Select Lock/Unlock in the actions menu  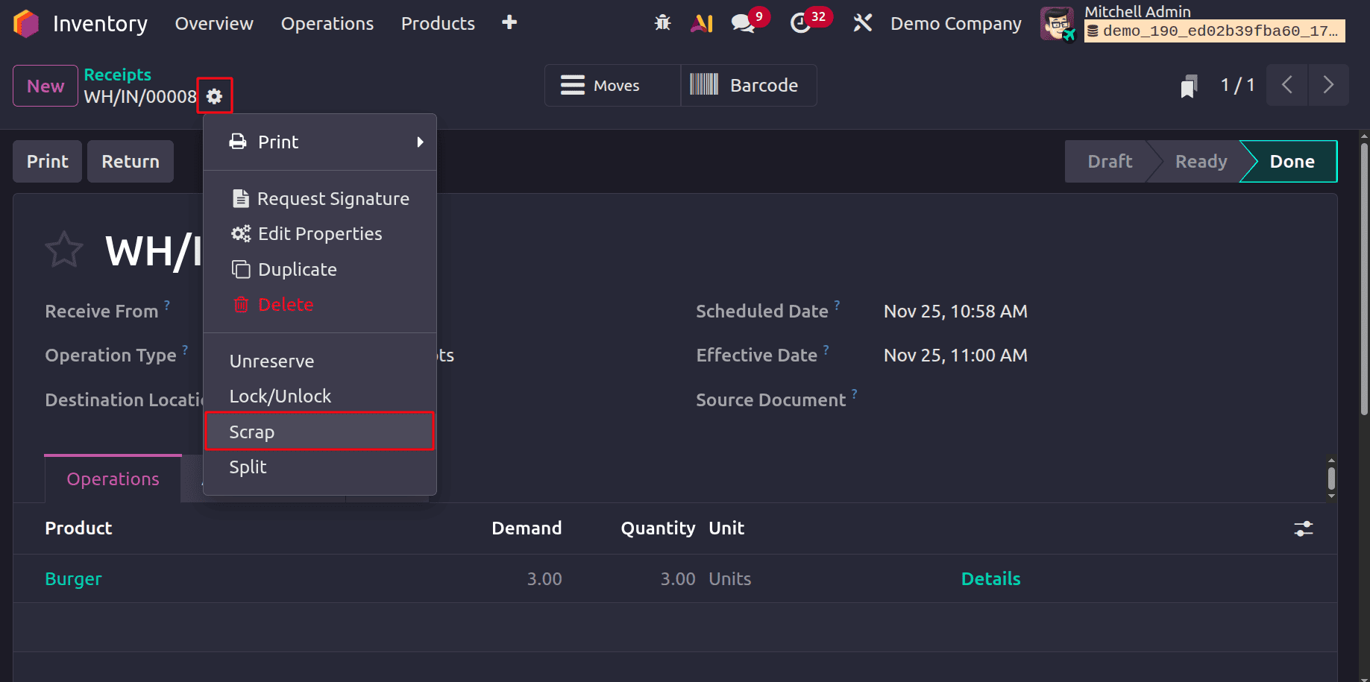tap(280, 396)
